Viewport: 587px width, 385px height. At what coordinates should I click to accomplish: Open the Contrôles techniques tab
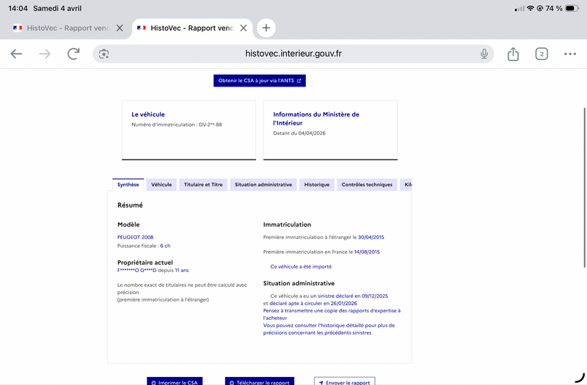coord(367,185)
